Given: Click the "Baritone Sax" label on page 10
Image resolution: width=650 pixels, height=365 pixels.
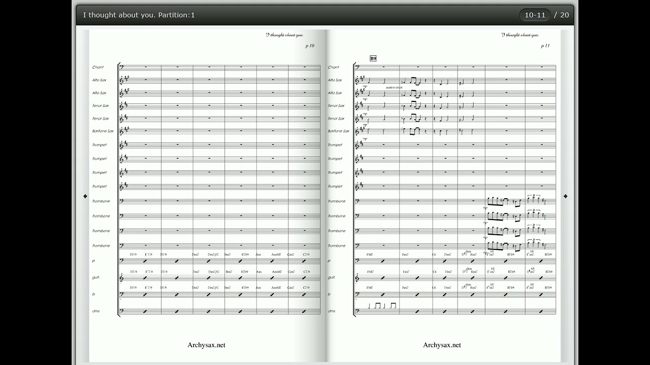Looking at the screenshot, I should [103, 131].
